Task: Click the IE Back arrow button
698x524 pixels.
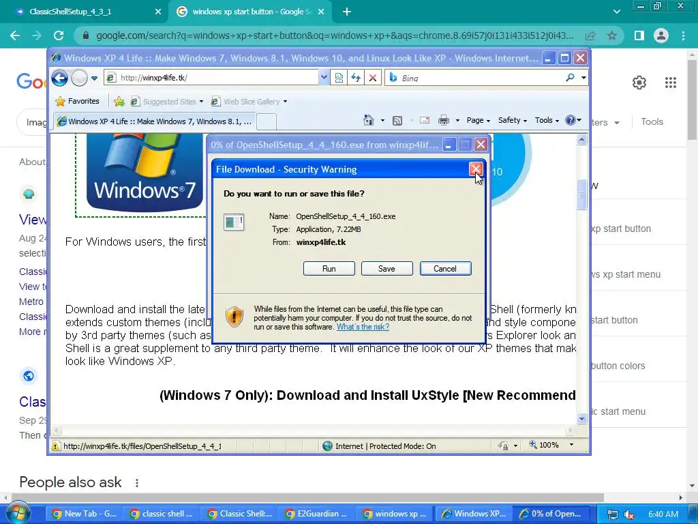Action: click(x=60, y=78)
